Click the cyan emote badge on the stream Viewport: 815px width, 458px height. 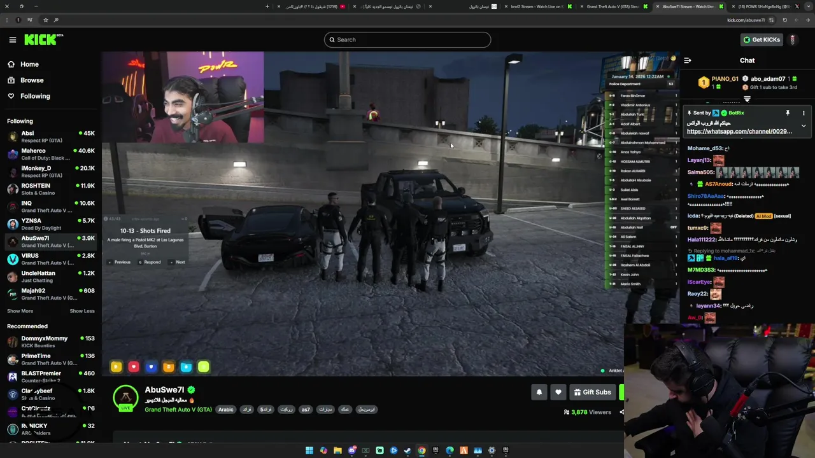186,366
